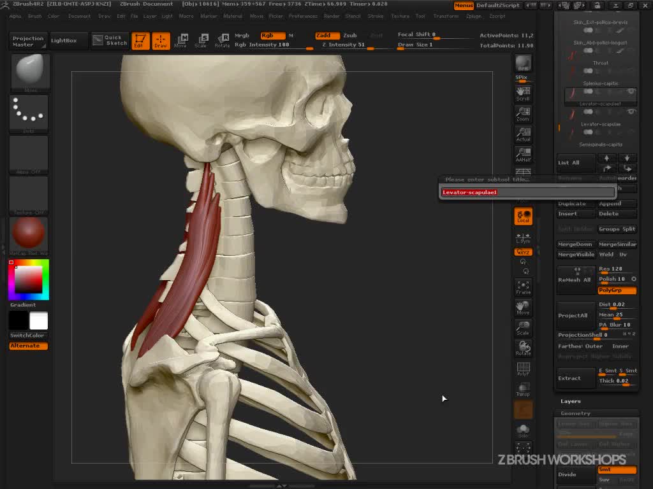Toggle PolyF polyframe display
The image size is (653, 489).
(523, 369)
